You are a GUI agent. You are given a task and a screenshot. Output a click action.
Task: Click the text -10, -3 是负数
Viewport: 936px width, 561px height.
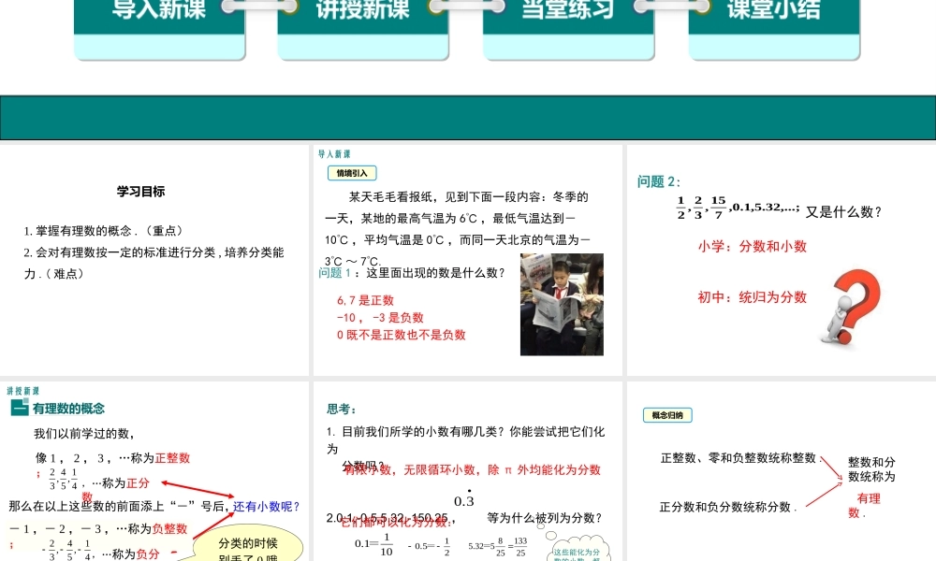coord(380,317)
